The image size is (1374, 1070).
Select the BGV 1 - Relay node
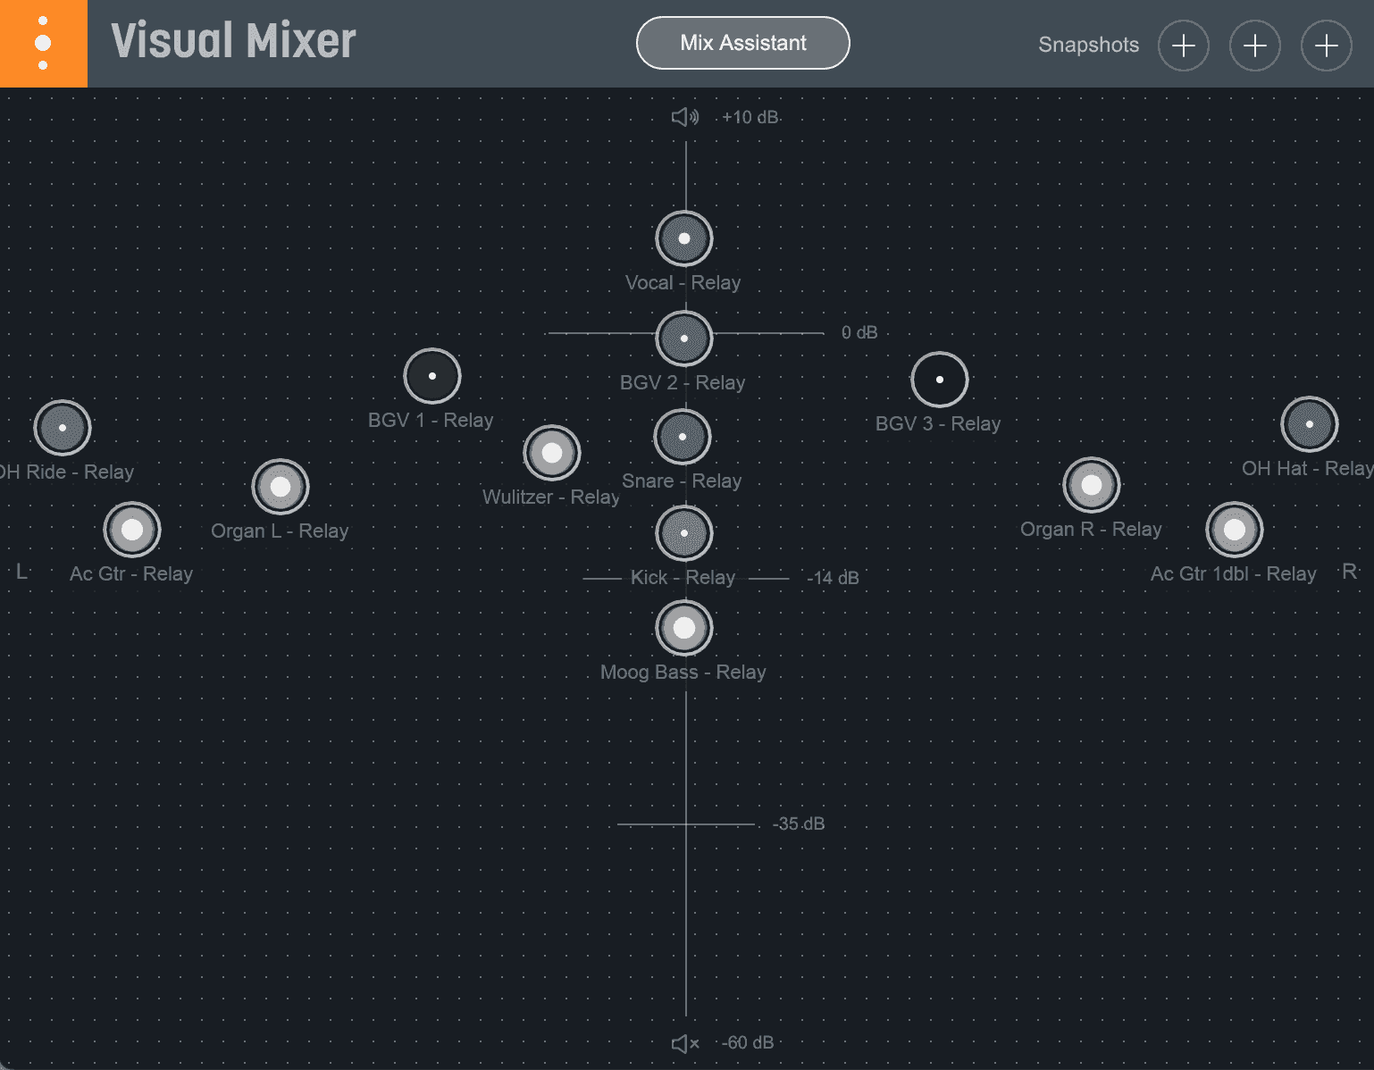pyautogui.click(x=432, y=376)
